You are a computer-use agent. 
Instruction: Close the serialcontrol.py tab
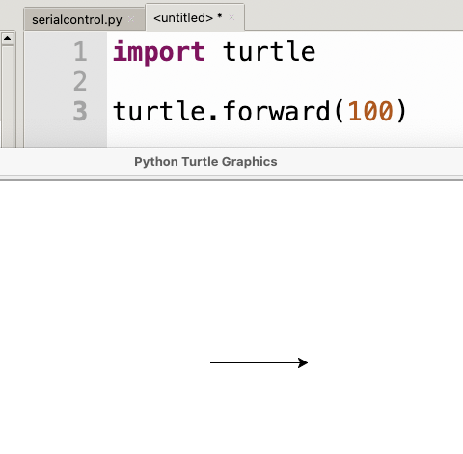[x=131, y=19]
